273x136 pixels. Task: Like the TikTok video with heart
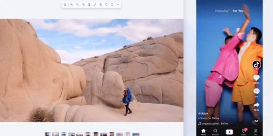[257, 78]
